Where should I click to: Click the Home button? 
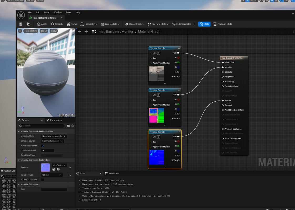(x=72, y=24)
